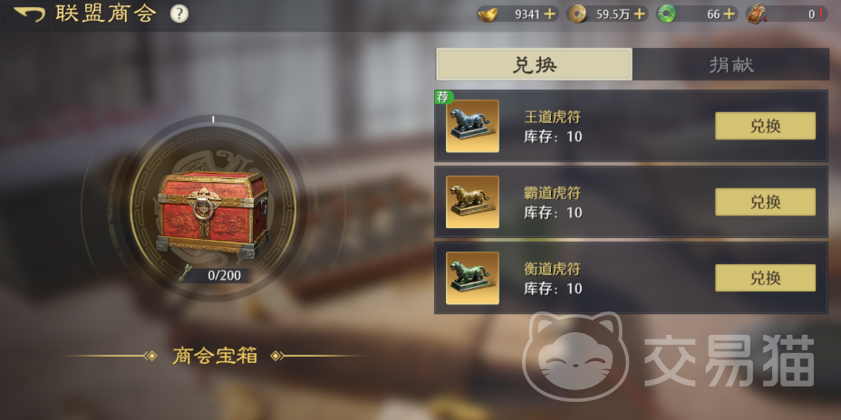The height and width of the screenshot is (420, 841).
Task: Switch to the 兑换 tab
Action: coord(534,64)
